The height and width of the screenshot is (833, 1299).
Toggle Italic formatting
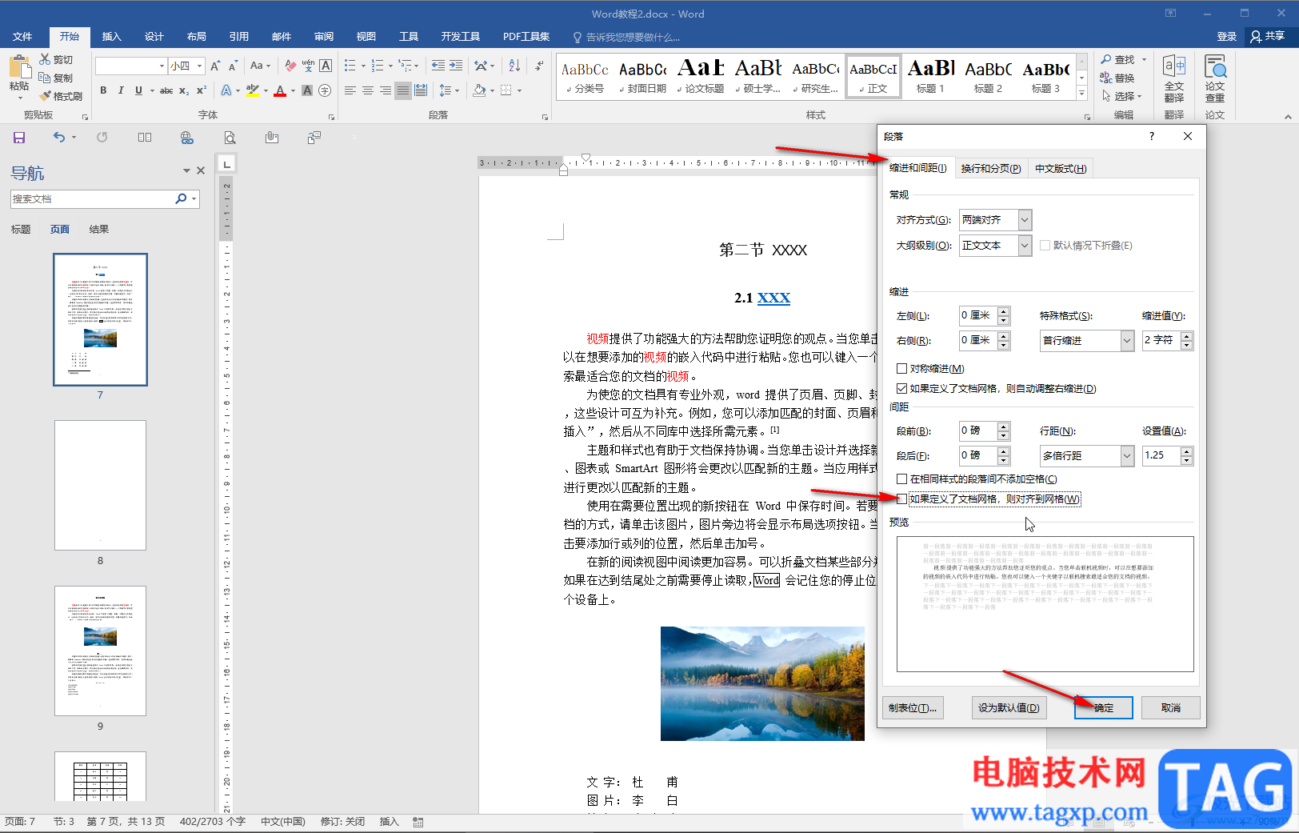[x=121, y=90]
